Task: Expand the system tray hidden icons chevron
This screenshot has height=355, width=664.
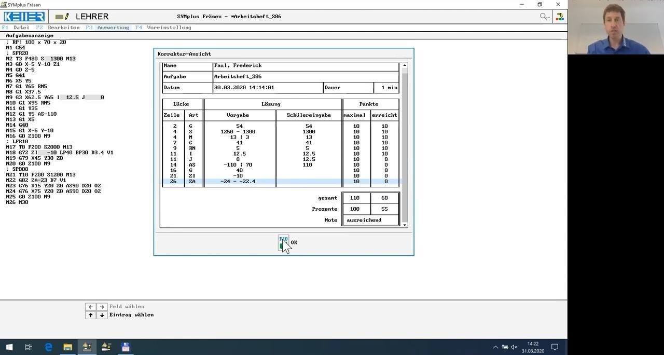Action: pyautogui.click(x=495, y=347)
